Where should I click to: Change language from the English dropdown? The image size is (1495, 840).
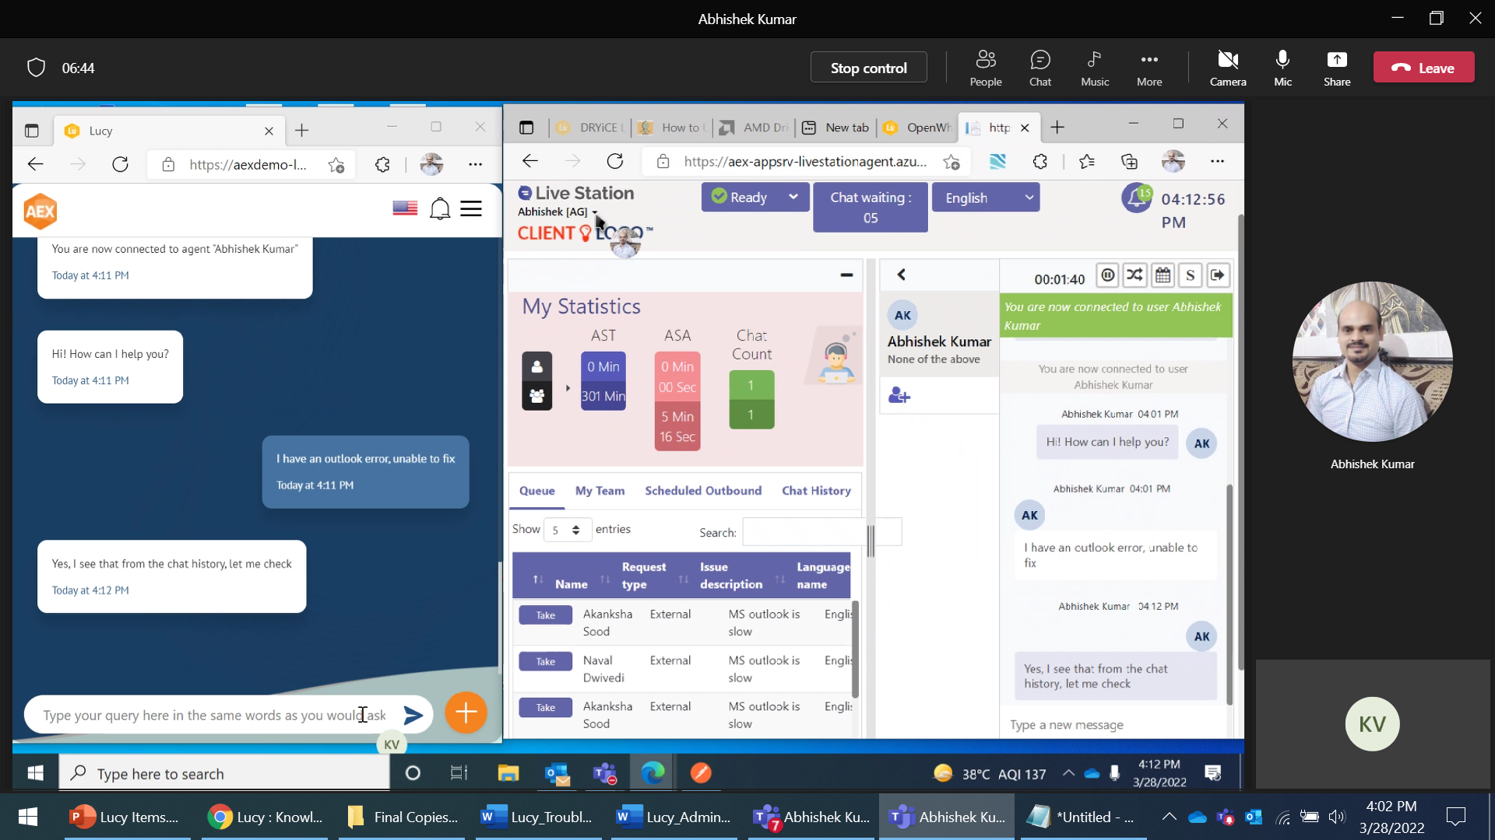[x=985, y=197]
